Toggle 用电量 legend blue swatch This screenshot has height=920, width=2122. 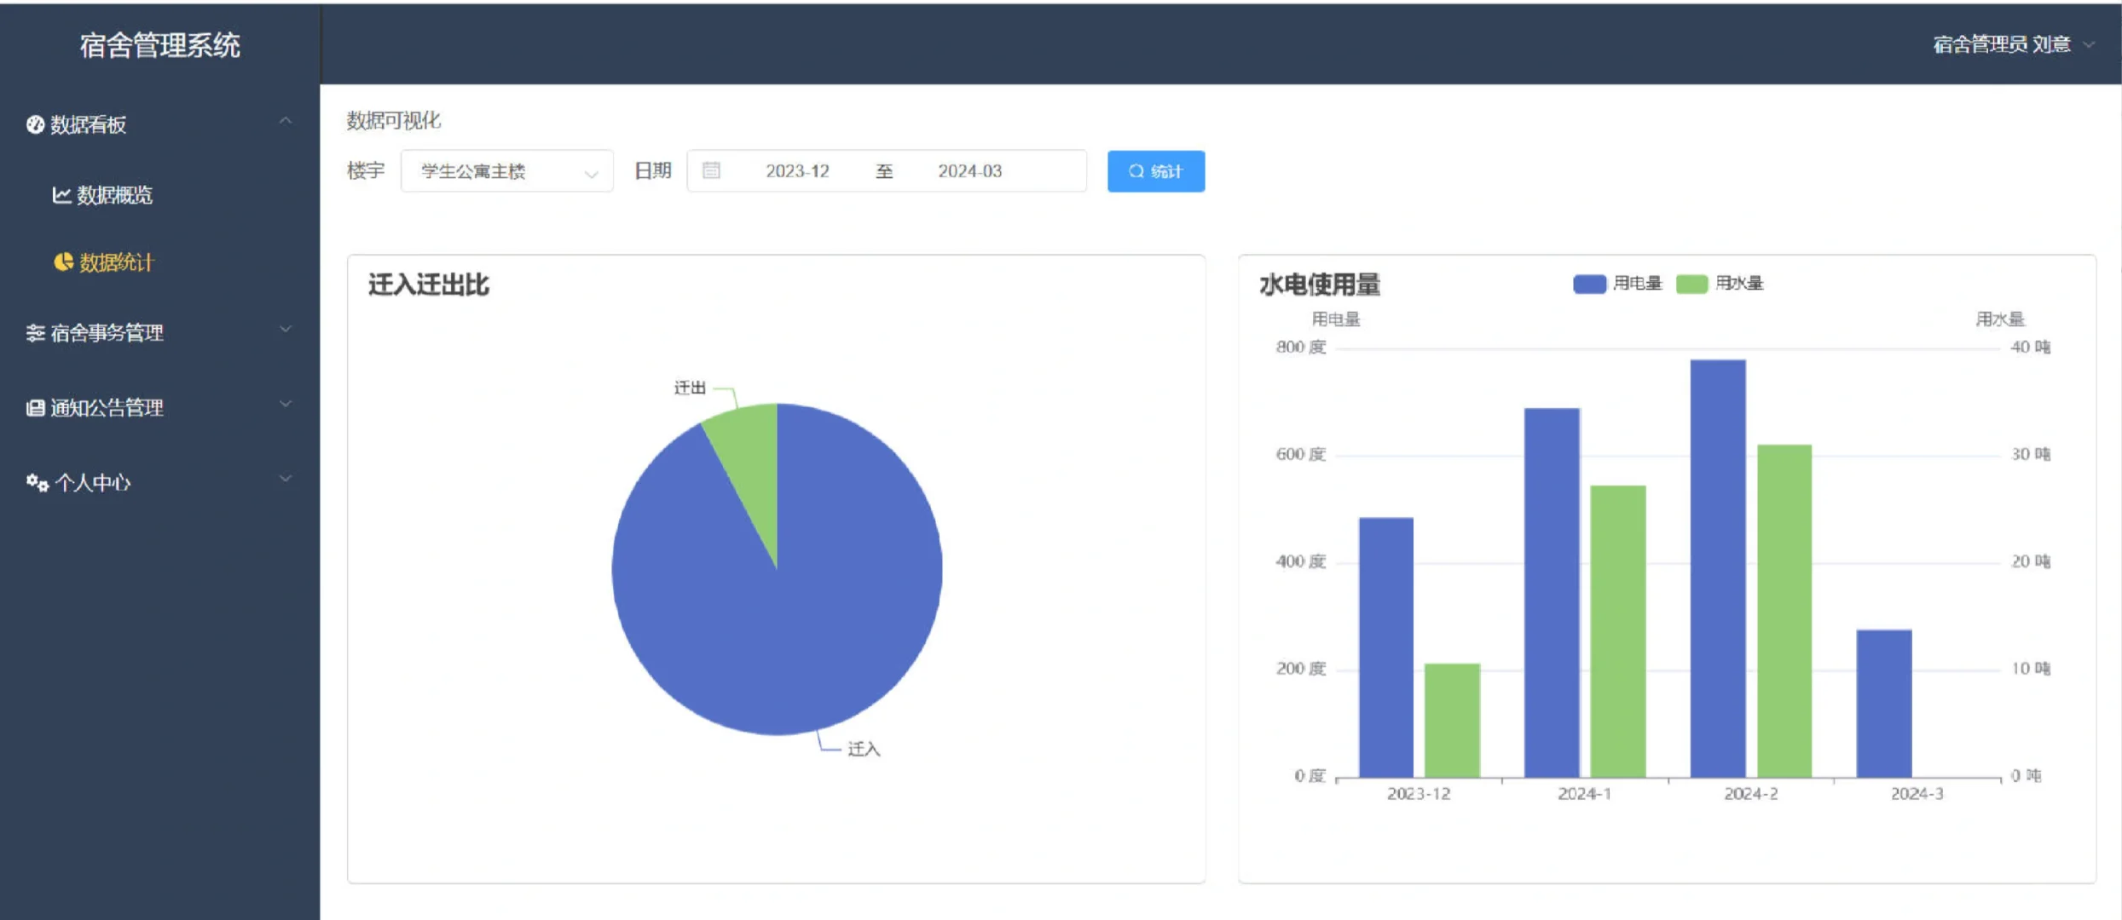1589,284
